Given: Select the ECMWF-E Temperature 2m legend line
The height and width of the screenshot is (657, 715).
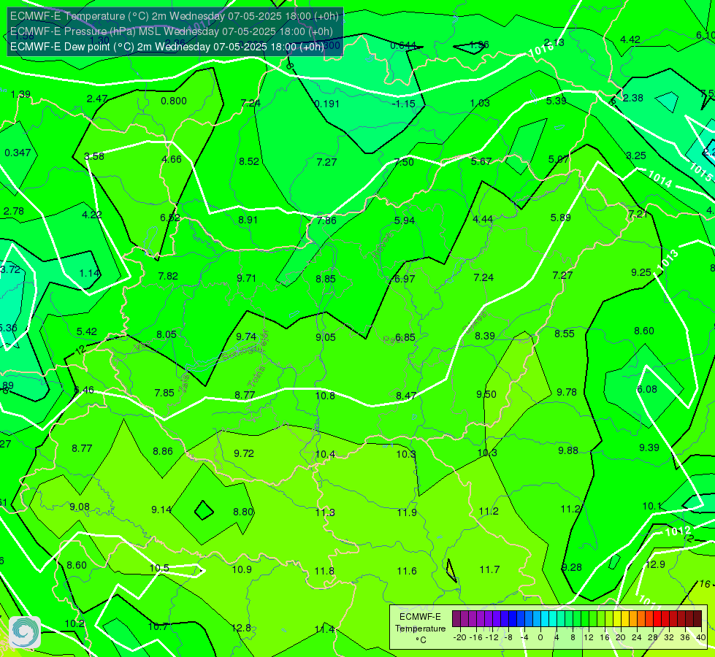Looking at the screenshot, I should pyautogui.click(x=175, y=16).
